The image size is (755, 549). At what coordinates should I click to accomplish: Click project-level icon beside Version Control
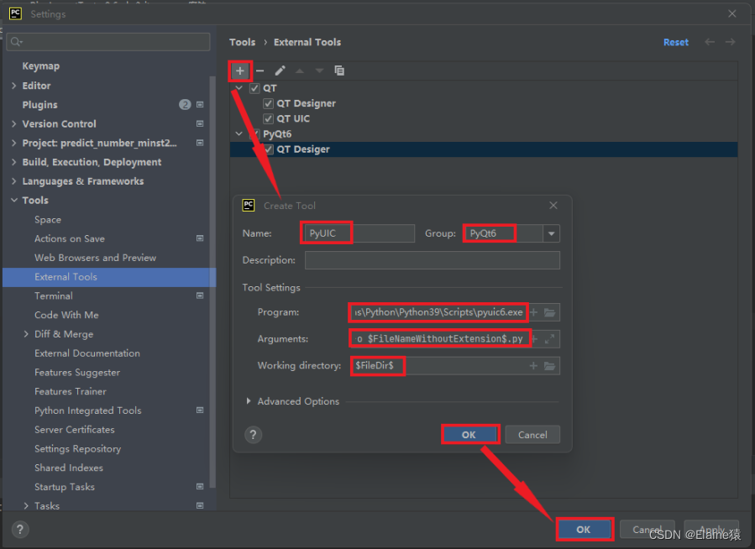(200, 123)
